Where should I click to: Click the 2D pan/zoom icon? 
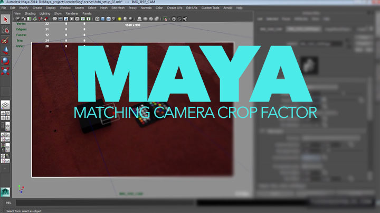(40, 19)
